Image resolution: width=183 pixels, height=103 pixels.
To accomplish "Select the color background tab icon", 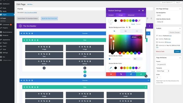I will 114,31.
